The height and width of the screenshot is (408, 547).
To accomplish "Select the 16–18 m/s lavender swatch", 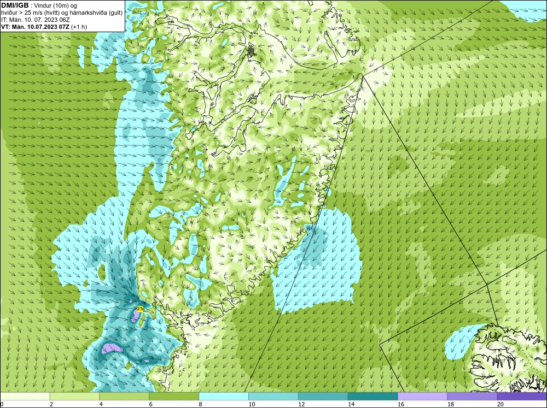I will [x=422, y=396].
